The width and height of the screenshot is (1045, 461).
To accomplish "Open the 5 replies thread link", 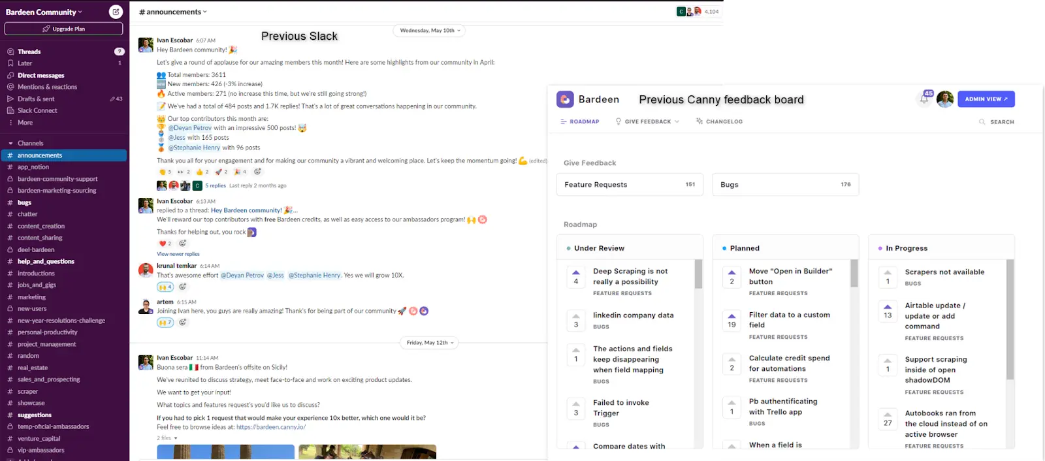I will tap(216, 185).
